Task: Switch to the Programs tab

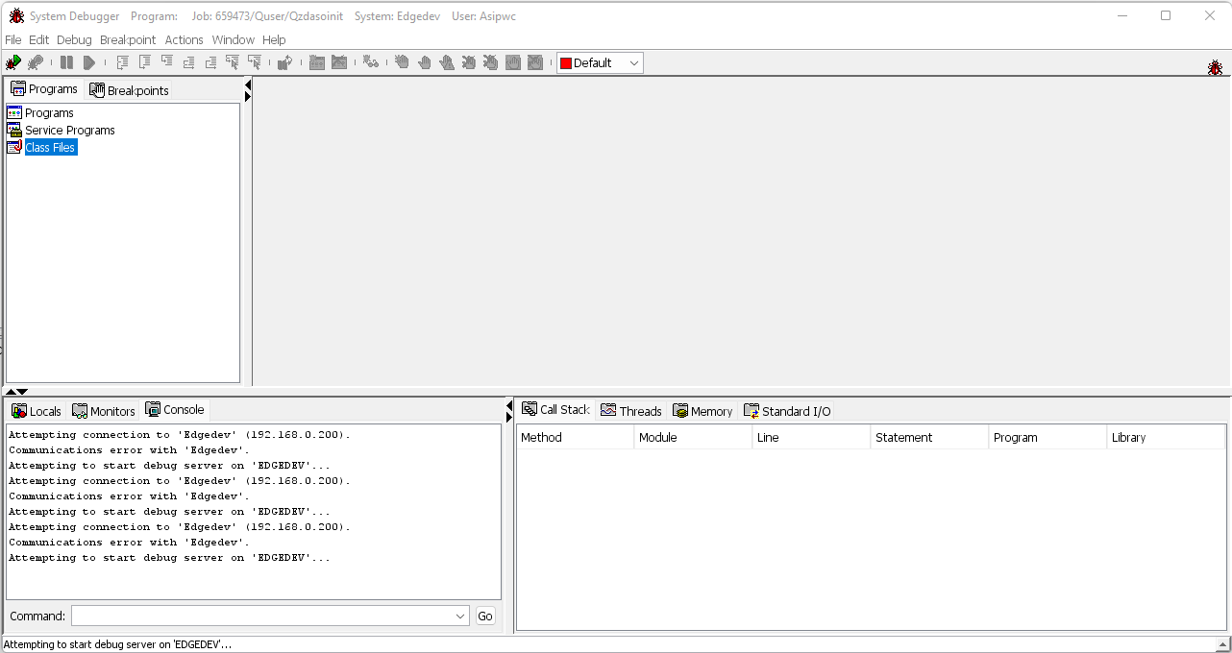Action: click(x=44, y=88)
